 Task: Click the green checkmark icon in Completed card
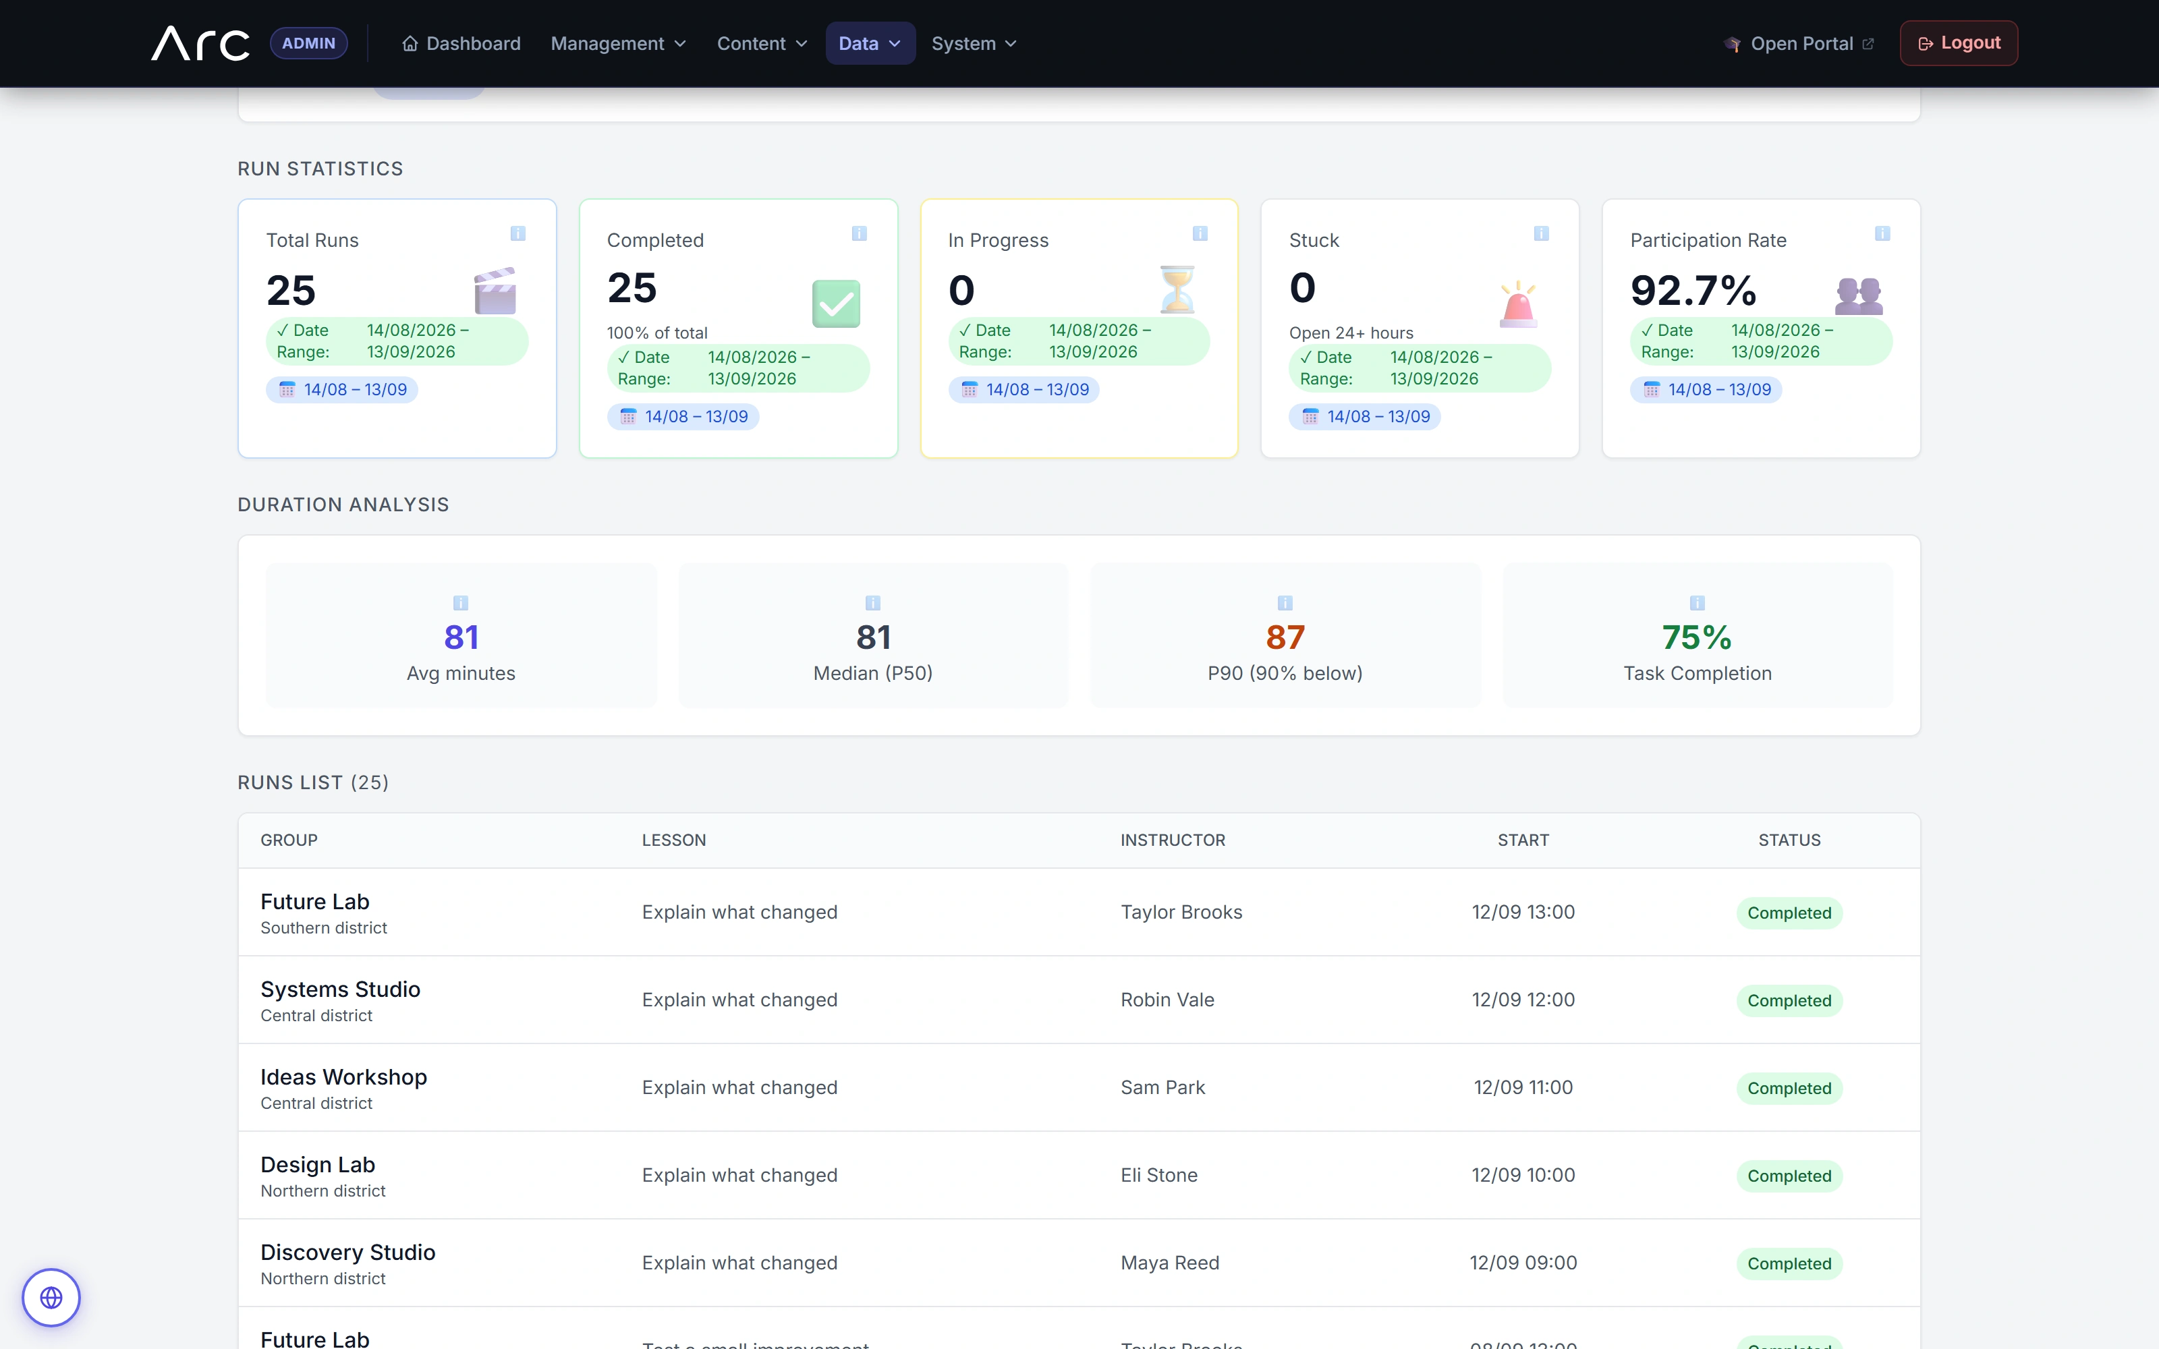[x=836, y=304]
